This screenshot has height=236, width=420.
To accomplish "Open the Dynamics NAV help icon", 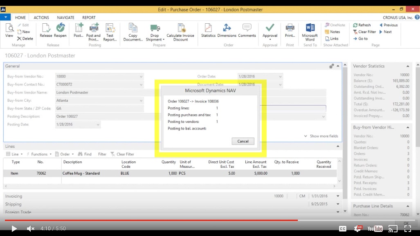I will pos(417,18).
